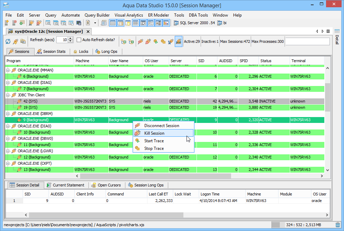Screen dimensions: 344x231
Task: Open the tab list icon beside the tab arrows
Action: pos(328,31)
